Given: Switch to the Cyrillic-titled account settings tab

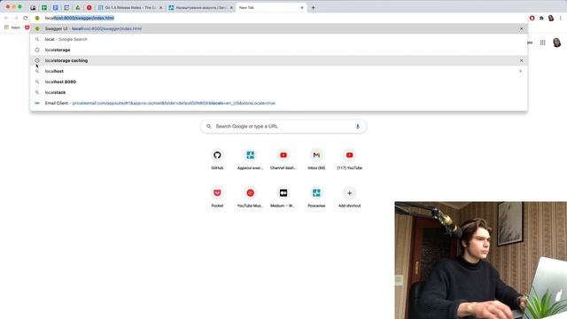Looking at the screenshot, I should 201,7.
